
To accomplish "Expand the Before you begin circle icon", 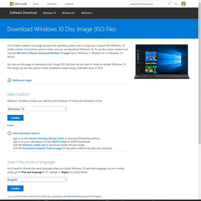I will point(9,80).
